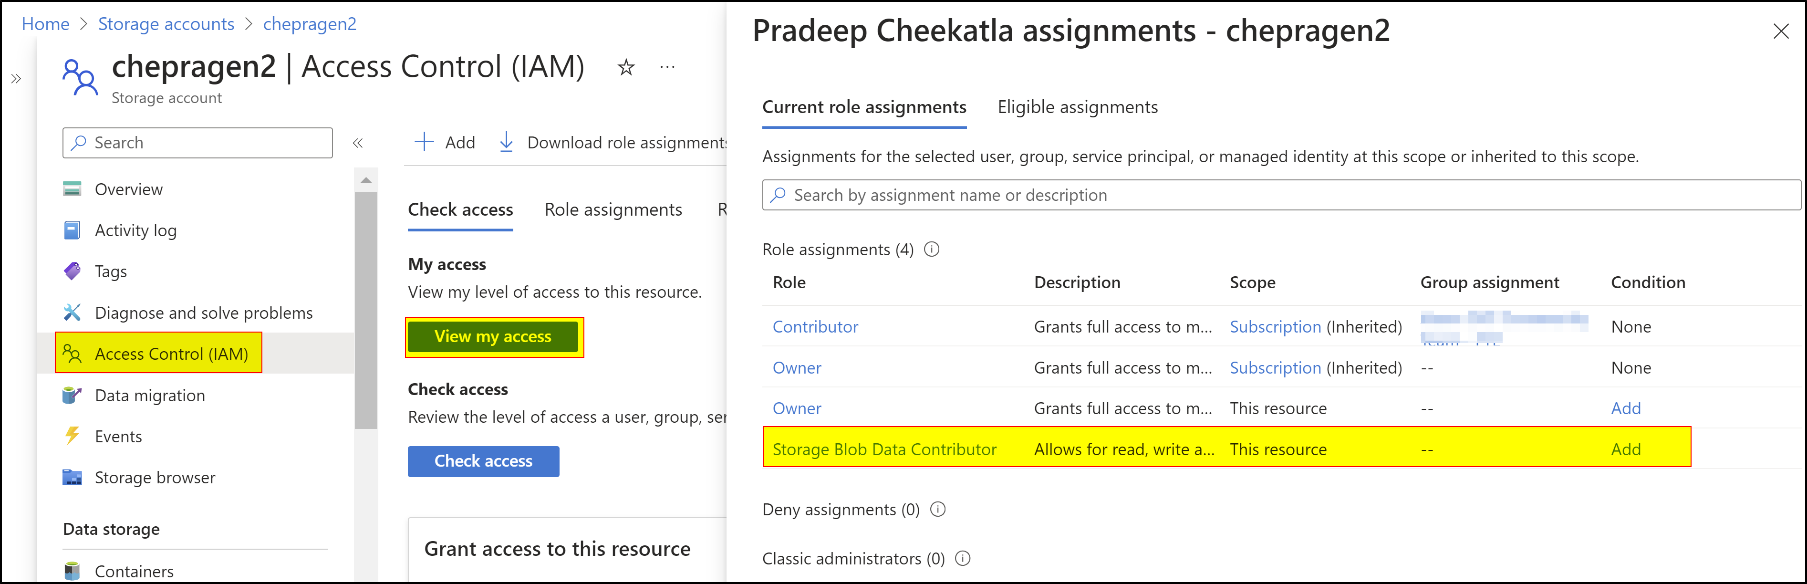Click the Condition column header
The height and width of the screenshot is (584, 1807).
[1648, 282]
